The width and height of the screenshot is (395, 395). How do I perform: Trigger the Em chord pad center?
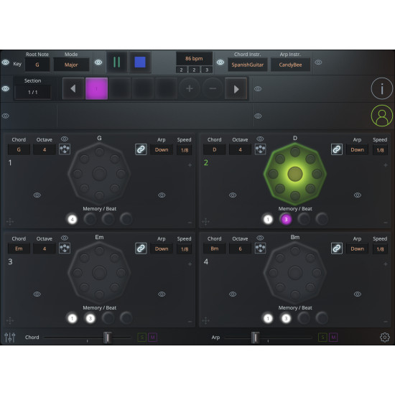(x=99, y=273)
